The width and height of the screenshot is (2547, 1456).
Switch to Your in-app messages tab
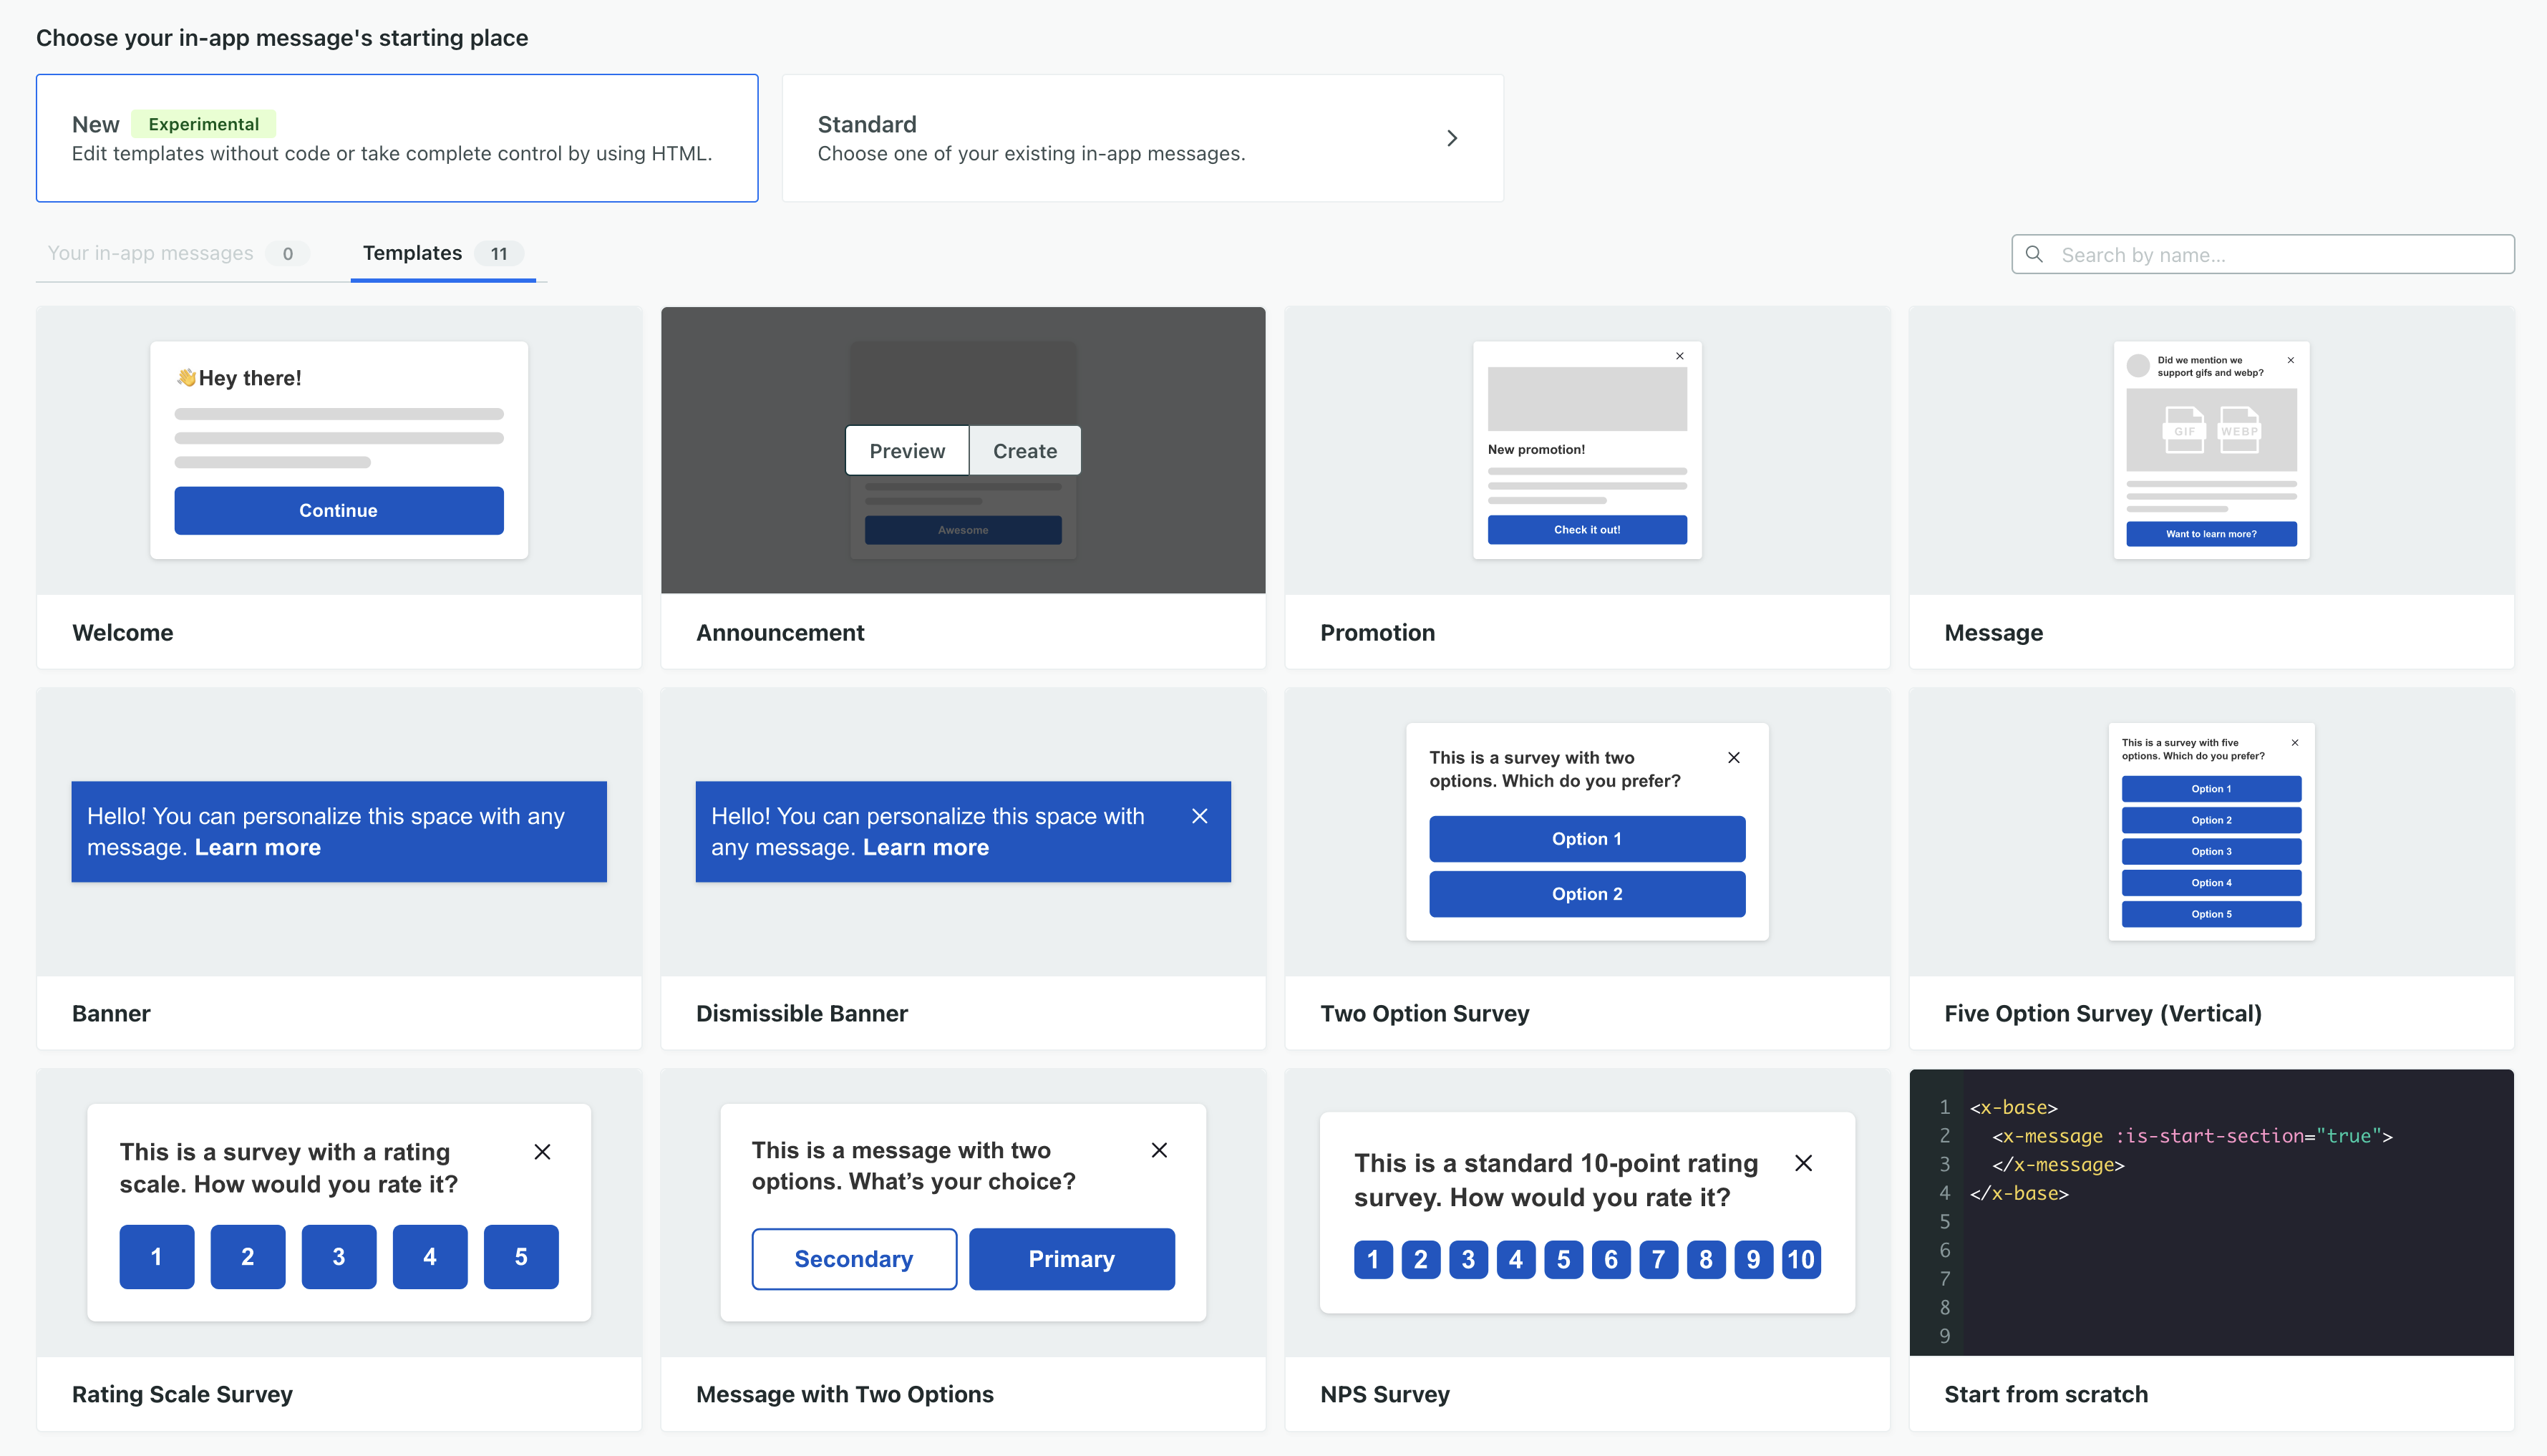point(178,253)
